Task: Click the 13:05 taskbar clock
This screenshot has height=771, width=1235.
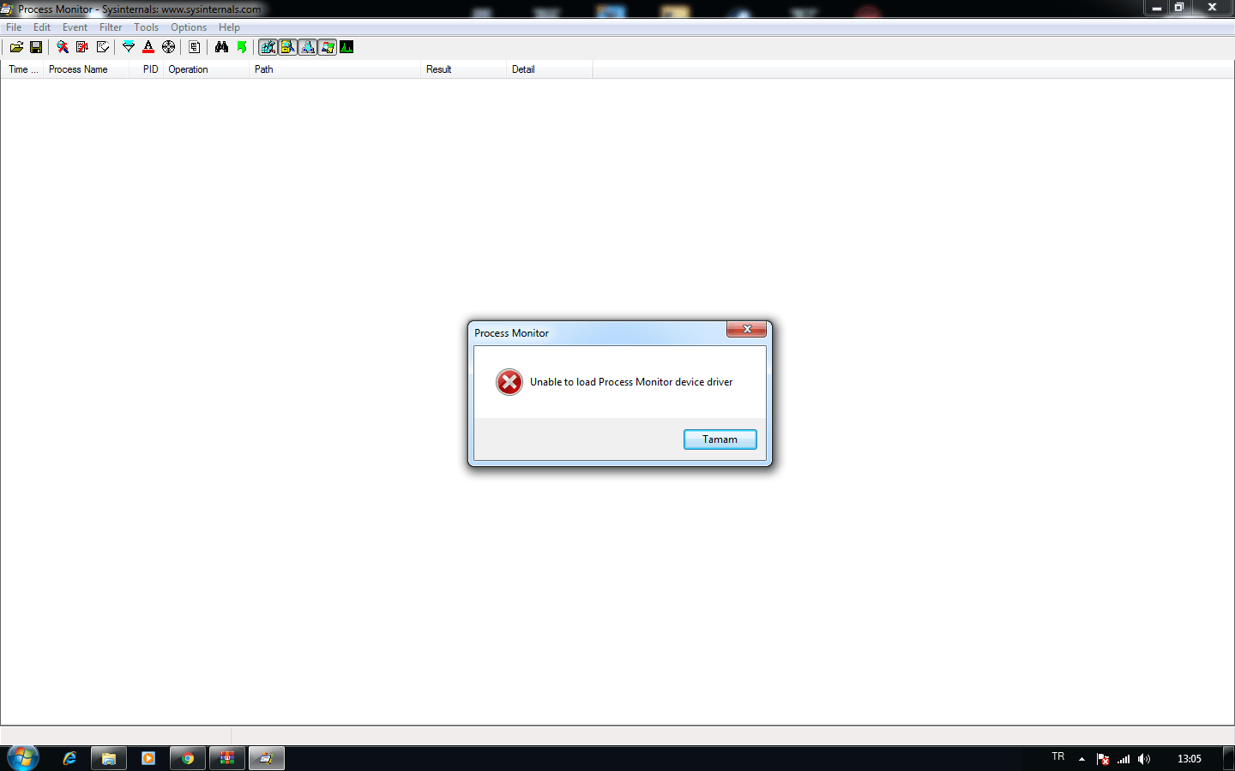Action: pos(1190,759)
